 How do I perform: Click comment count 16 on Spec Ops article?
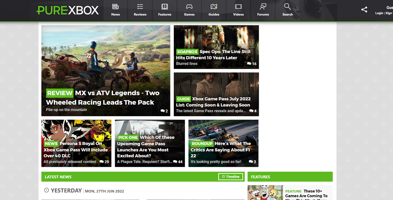point(252,64)
